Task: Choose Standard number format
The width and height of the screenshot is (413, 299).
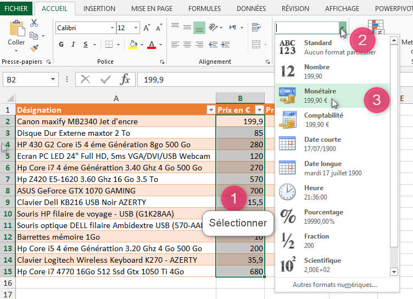Action: [x=332, y=47]
